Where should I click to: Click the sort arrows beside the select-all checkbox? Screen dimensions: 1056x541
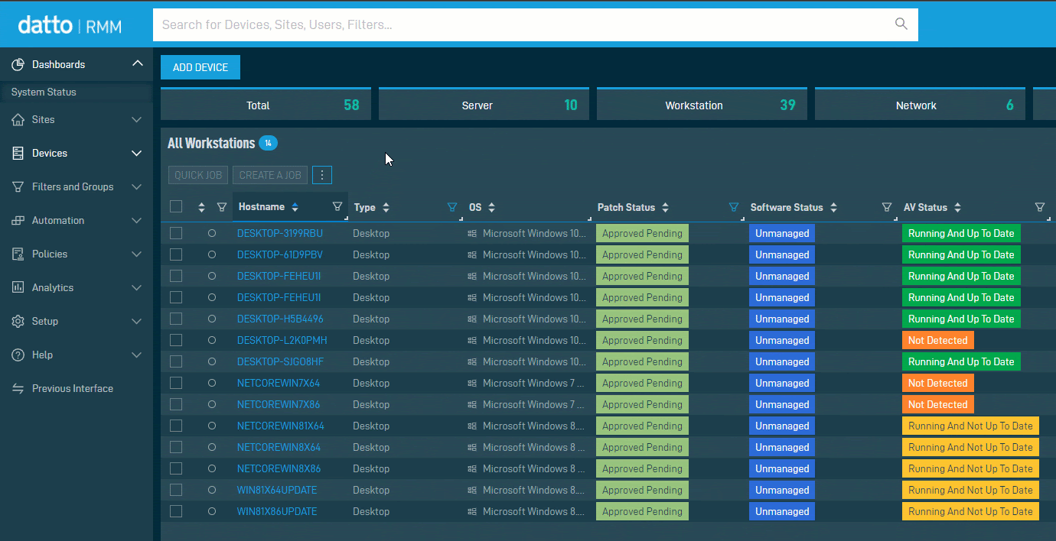(x=202, y=207)
